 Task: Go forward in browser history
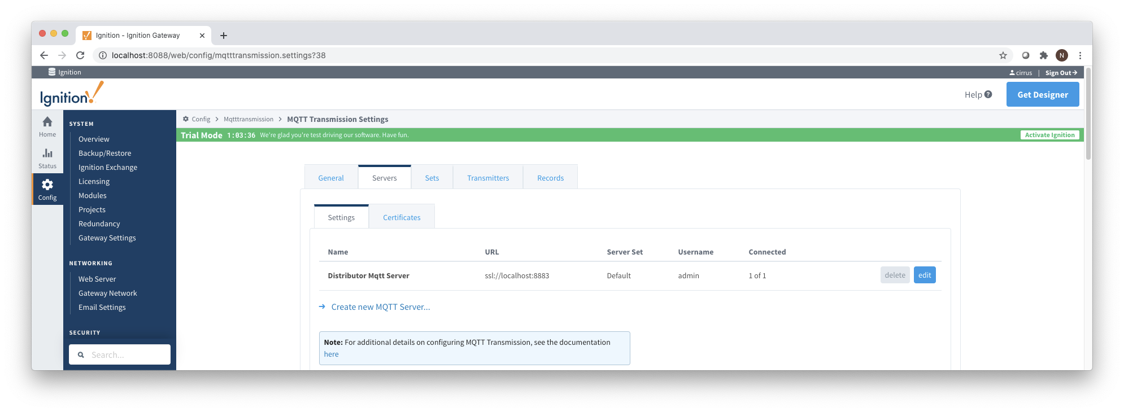[x=62, y=55]
